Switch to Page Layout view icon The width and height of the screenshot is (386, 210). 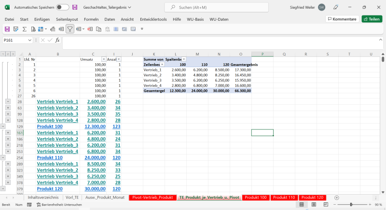tap(314, 205)
